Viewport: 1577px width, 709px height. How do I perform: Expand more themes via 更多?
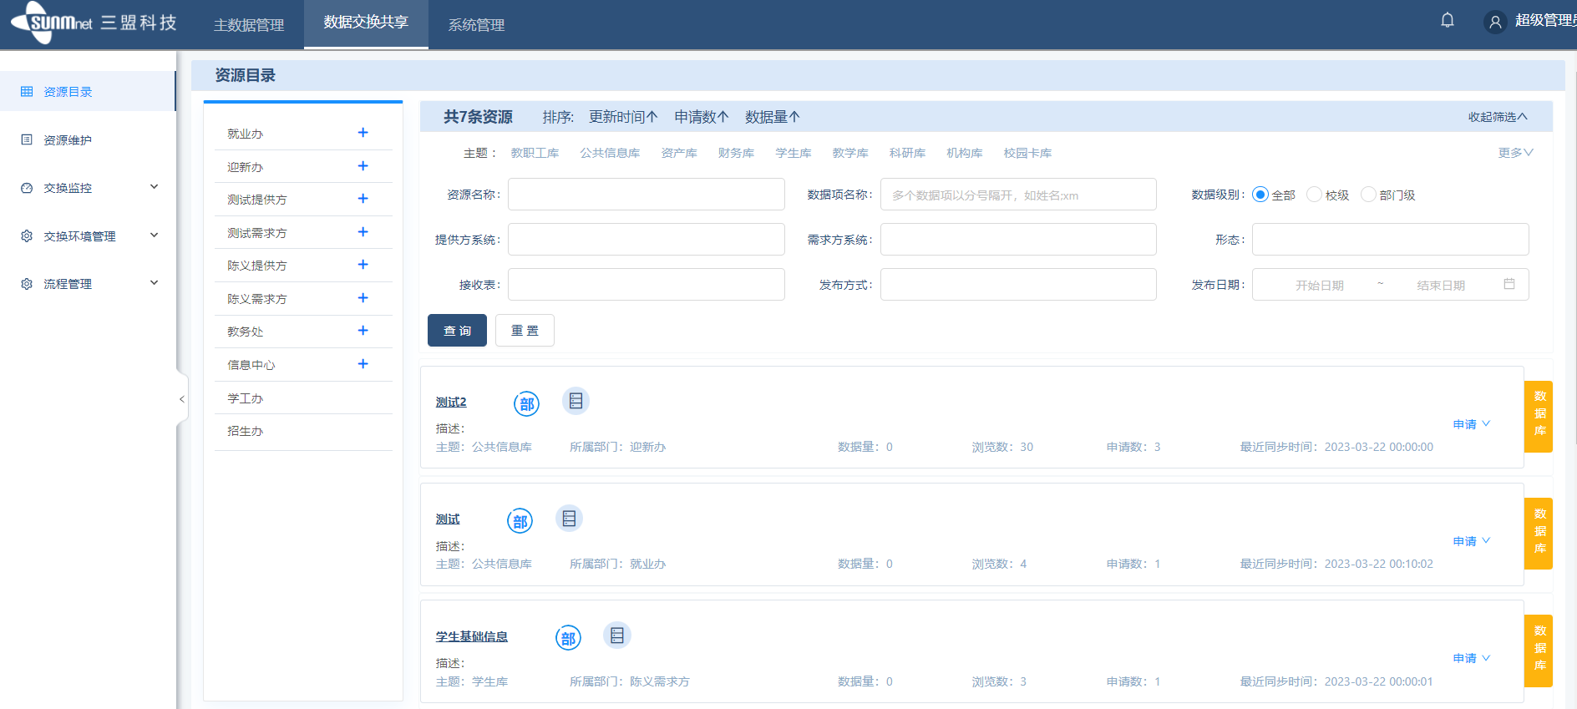click(1515, 153)
